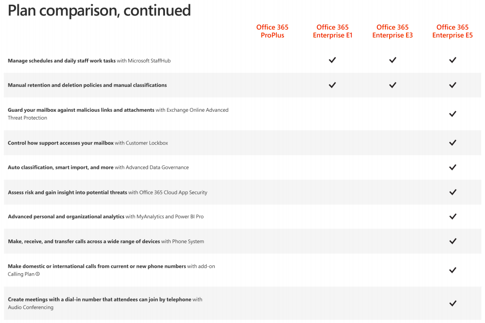Select the Office 365 Enterprise E3 header
Viewport: 485px width, 323px height.
(x=392, y=31)
